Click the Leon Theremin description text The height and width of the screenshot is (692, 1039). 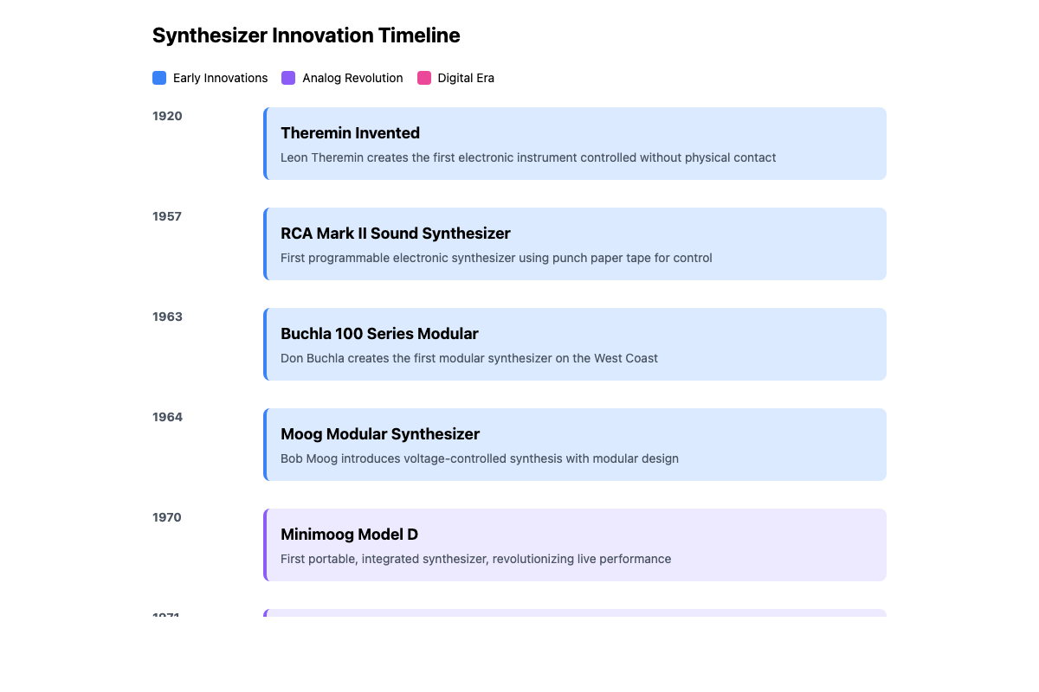[x=528, y=157]
